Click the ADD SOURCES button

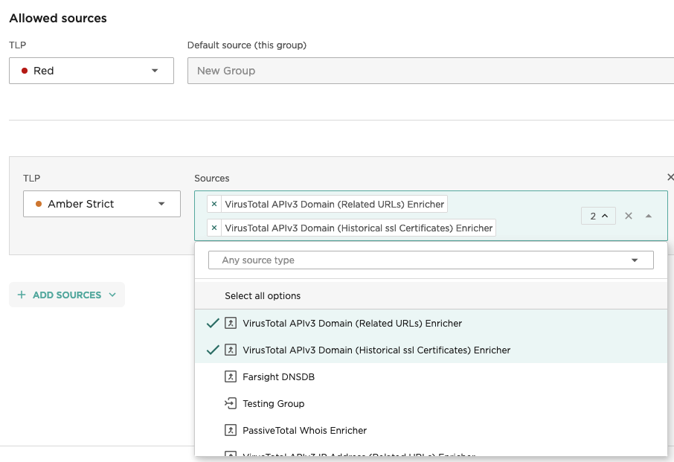click(66, 295)
